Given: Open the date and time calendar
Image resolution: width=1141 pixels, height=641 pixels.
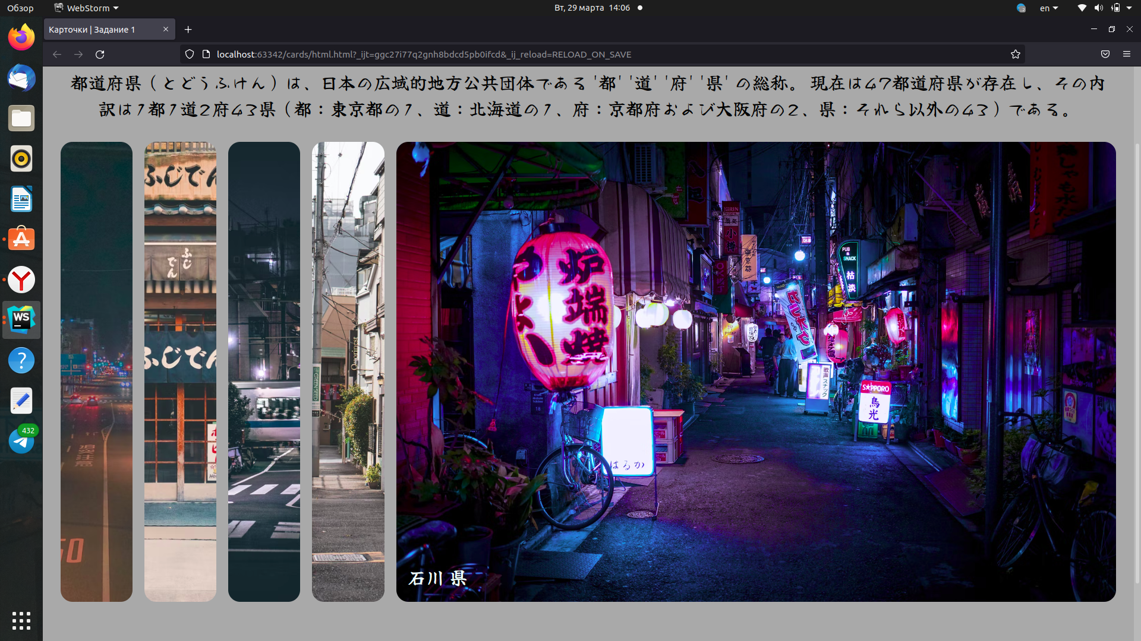Looking at the screenshot, I should click(592, 8).
